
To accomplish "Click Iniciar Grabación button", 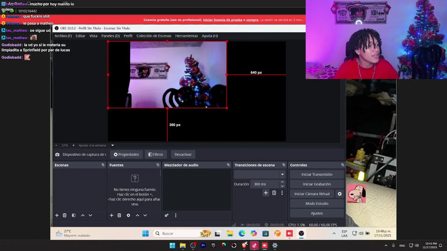I will [317, 184].
